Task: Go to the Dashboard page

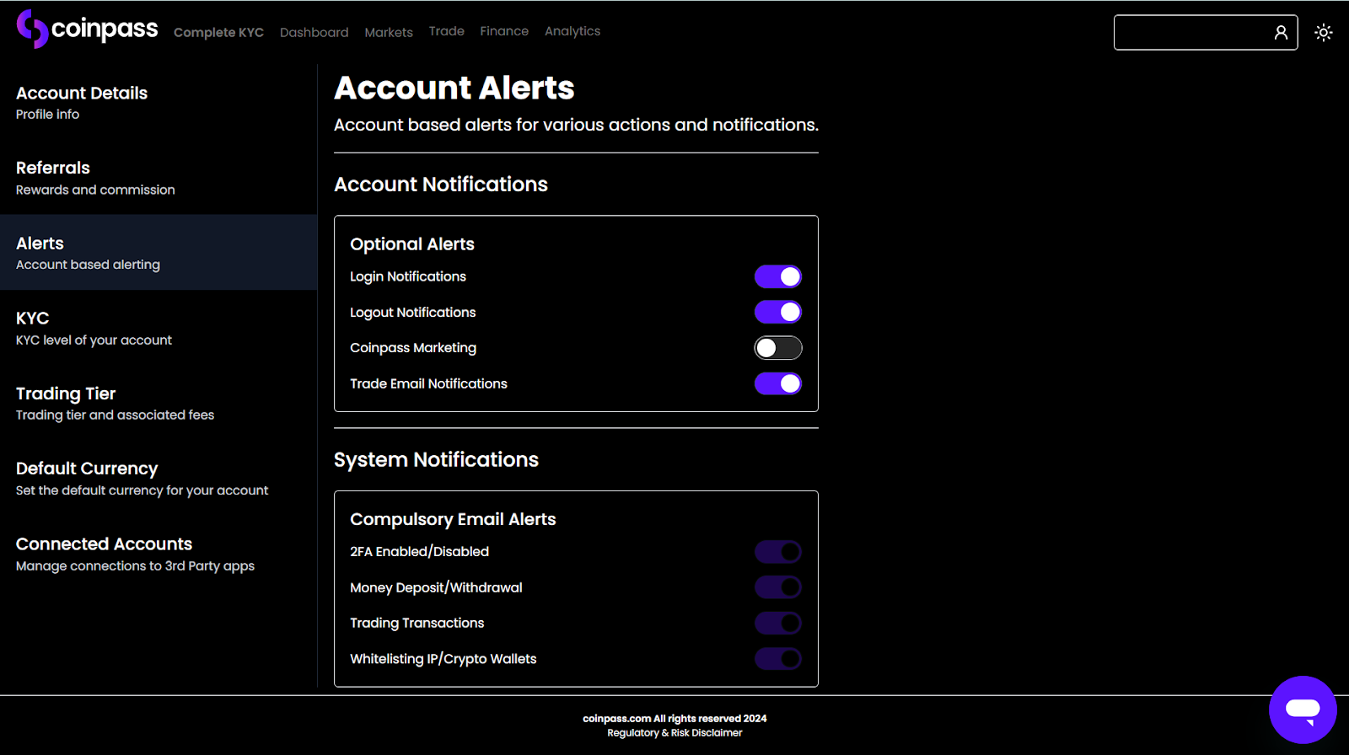Action: pyautogui.click(x=314, y=33)
